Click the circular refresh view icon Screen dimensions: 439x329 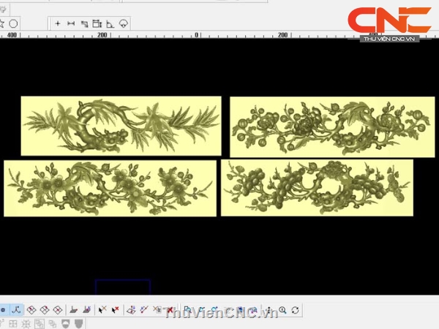click(x=295, y=310)
